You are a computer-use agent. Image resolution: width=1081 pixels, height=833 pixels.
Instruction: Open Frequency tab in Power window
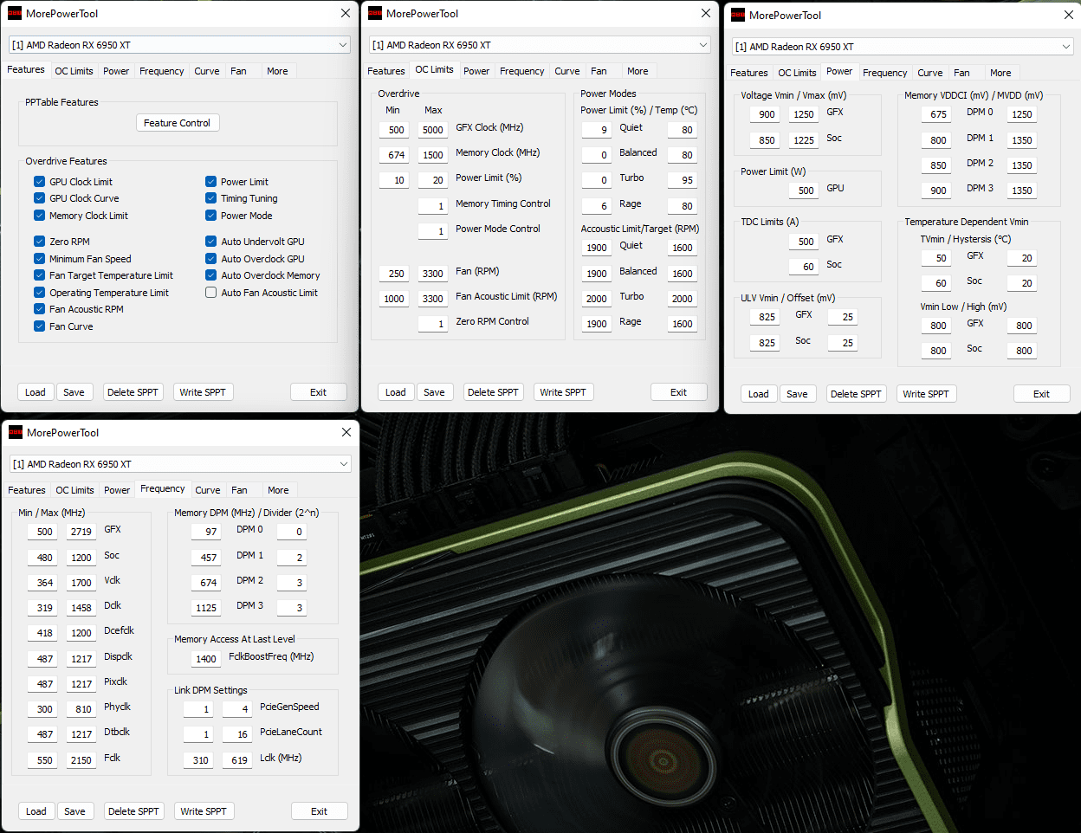(x=885, y=73)
